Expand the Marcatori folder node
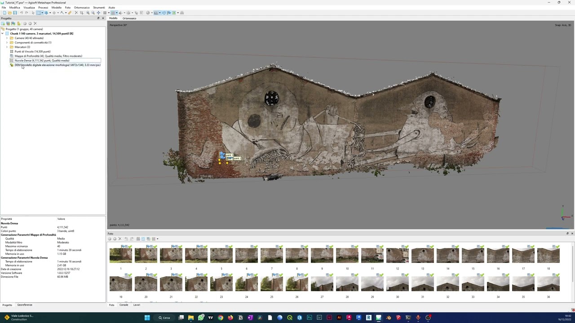This screenshot has width=575, height=323. pyautogui.click(x=7, y=47)
